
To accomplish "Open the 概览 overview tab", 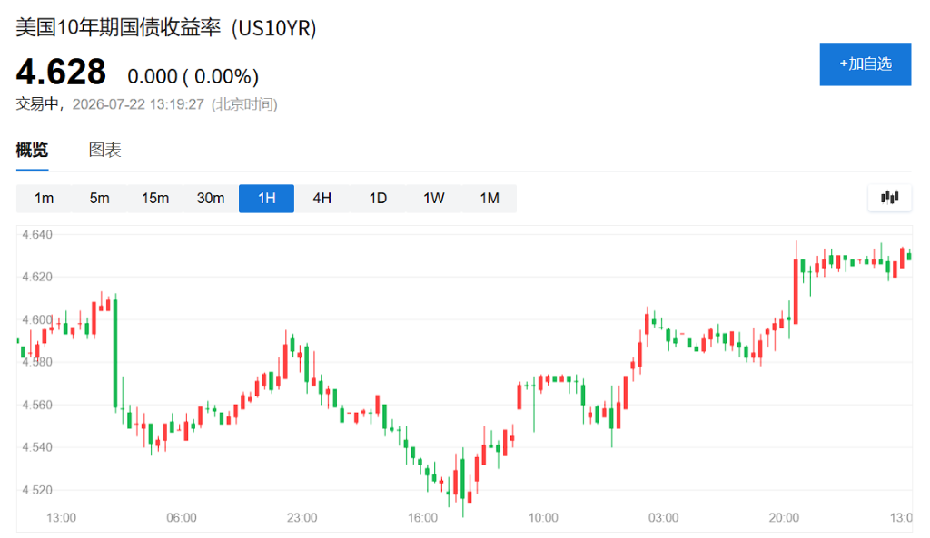I will pos(32,150).
